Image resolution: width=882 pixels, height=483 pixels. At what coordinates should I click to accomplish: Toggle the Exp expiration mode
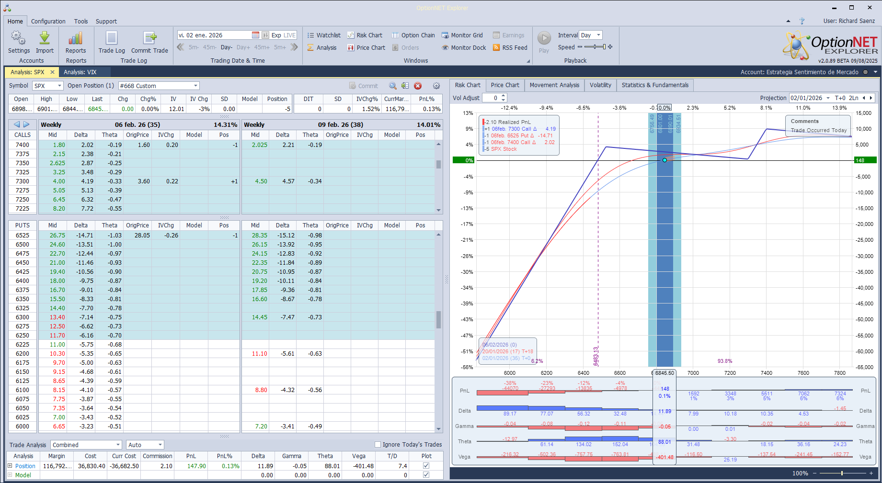click(x=276, y=35)
